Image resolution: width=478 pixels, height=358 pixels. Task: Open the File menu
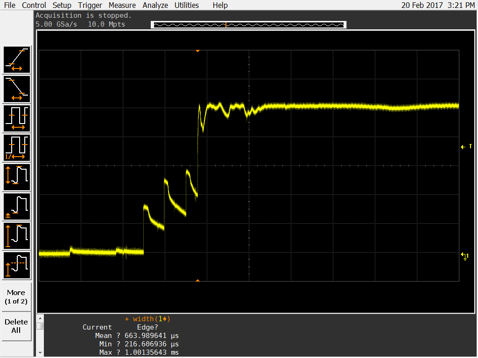[x=10, y=5]
